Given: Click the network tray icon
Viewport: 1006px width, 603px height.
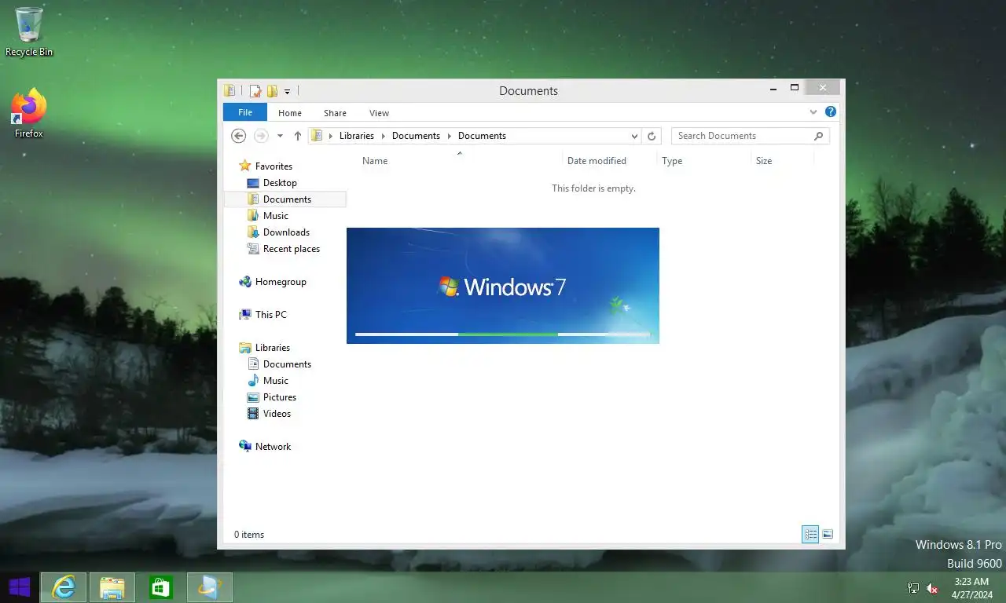Looking at the screenshot, I should click(913, 588).
